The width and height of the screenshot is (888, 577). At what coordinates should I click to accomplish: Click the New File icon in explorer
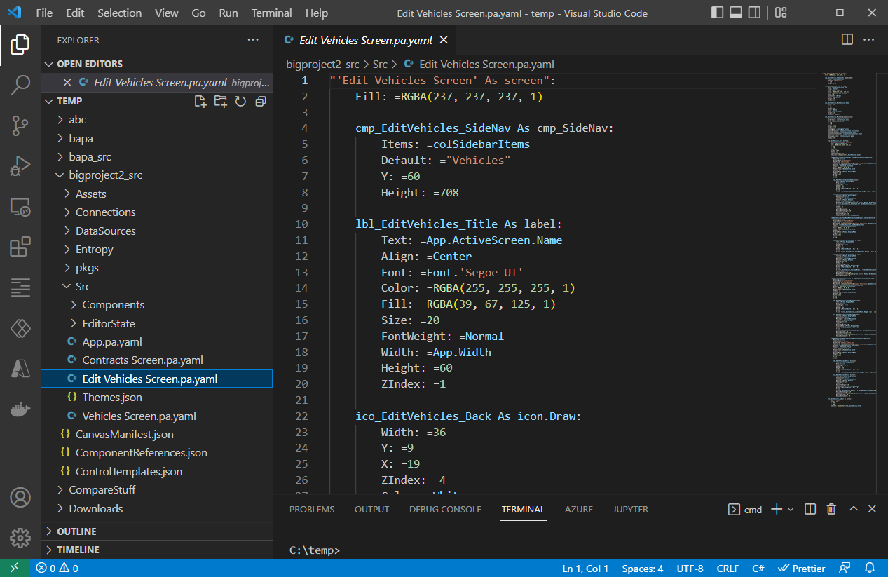[200, 102]
